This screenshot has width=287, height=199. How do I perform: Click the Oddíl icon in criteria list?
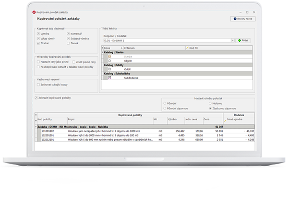110,69
